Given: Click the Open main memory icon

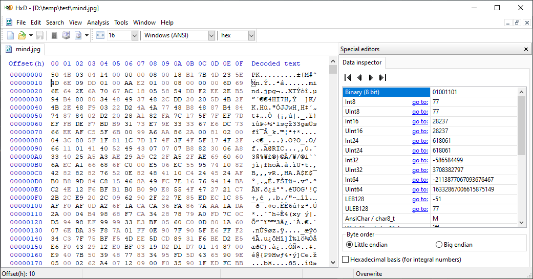Looking at the screenshot, I should (x=54, y=35).
